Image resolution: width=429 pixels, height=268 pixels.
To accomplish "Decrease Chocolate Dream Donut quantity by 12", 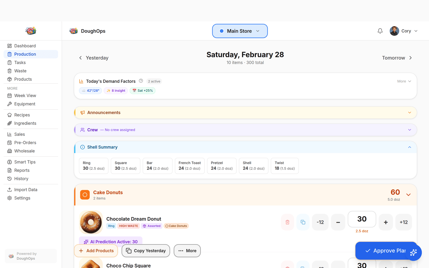I will (x=320, y=222).
